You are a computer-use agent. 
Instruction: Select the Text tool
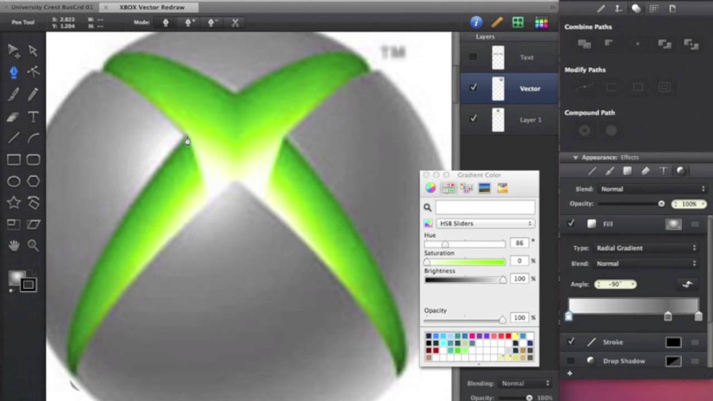[33, 116]
